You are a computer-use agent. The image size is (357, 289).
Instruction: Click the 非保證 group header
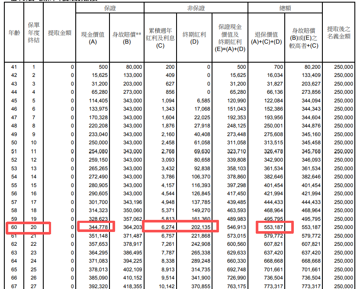coord(194,8)
